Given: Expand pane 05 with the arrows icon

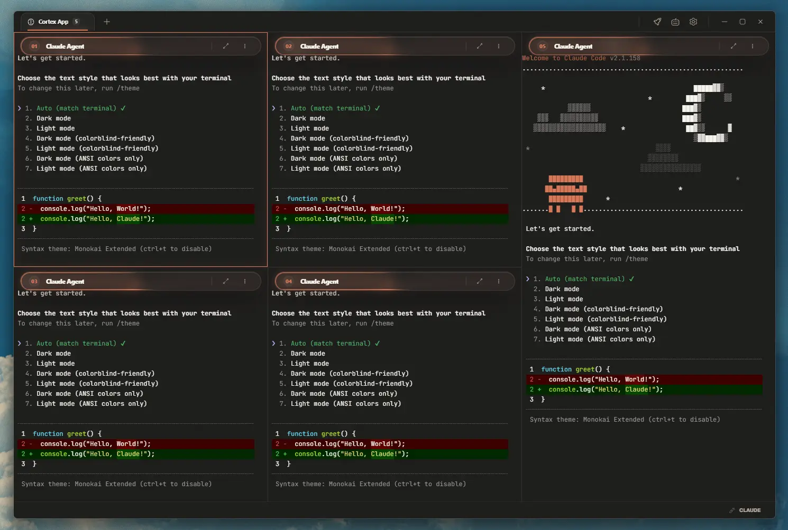Looking at the screenshot, I should click(x=734, y=46).
